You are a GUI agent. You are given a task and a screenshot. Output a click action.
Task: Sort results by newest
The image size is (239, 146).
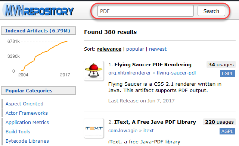tap(158, 49)
